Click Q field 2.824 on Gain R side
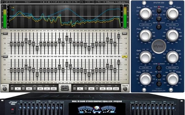Screen dimensions: 185x115 point(116,89)
